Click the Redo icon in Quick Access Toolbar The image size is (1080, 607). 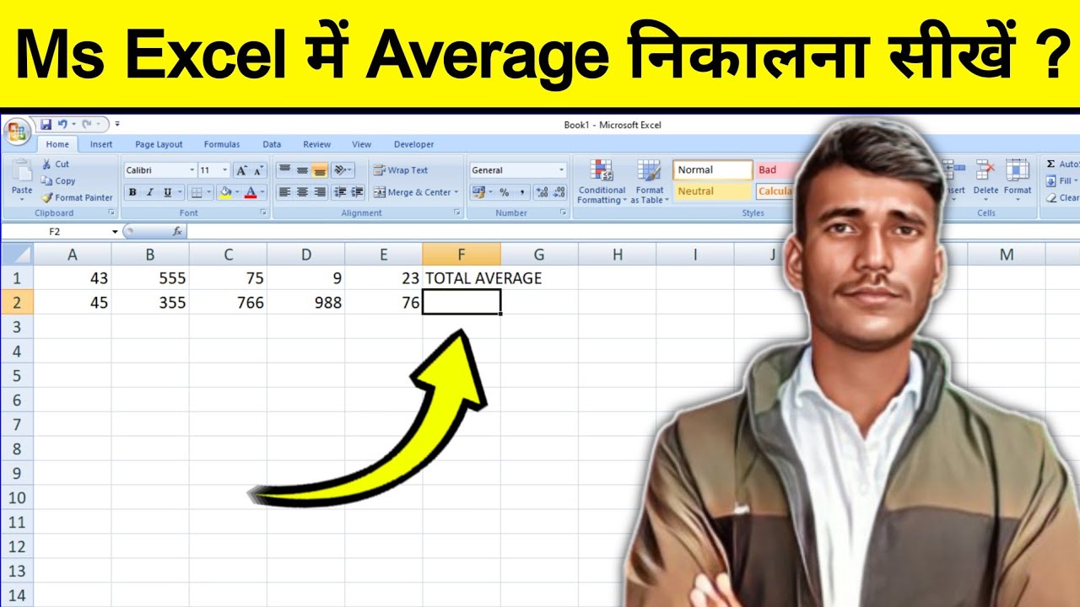pyautogui.click(x=87, y=124)
